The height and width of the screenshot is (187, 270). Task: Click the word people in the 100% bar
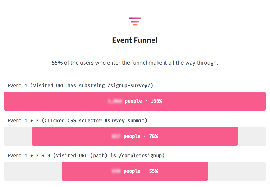pyautogui.click(x=133, y=101)
